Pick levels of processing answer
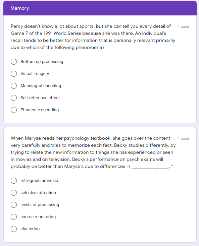This screenshot has width=199, height=246. [x=14, y=205]
